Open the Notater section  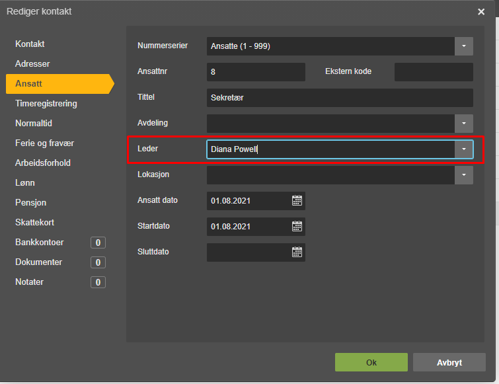tap(30, 282)
